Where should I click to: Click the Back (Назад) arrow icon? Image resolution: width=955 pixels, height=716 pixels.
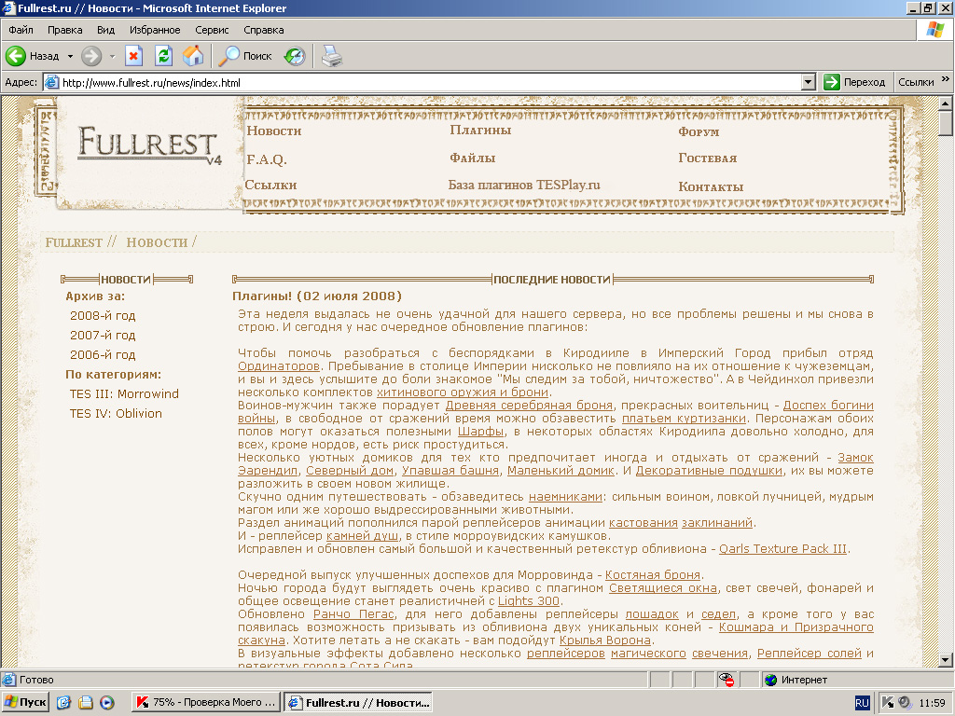16,56
